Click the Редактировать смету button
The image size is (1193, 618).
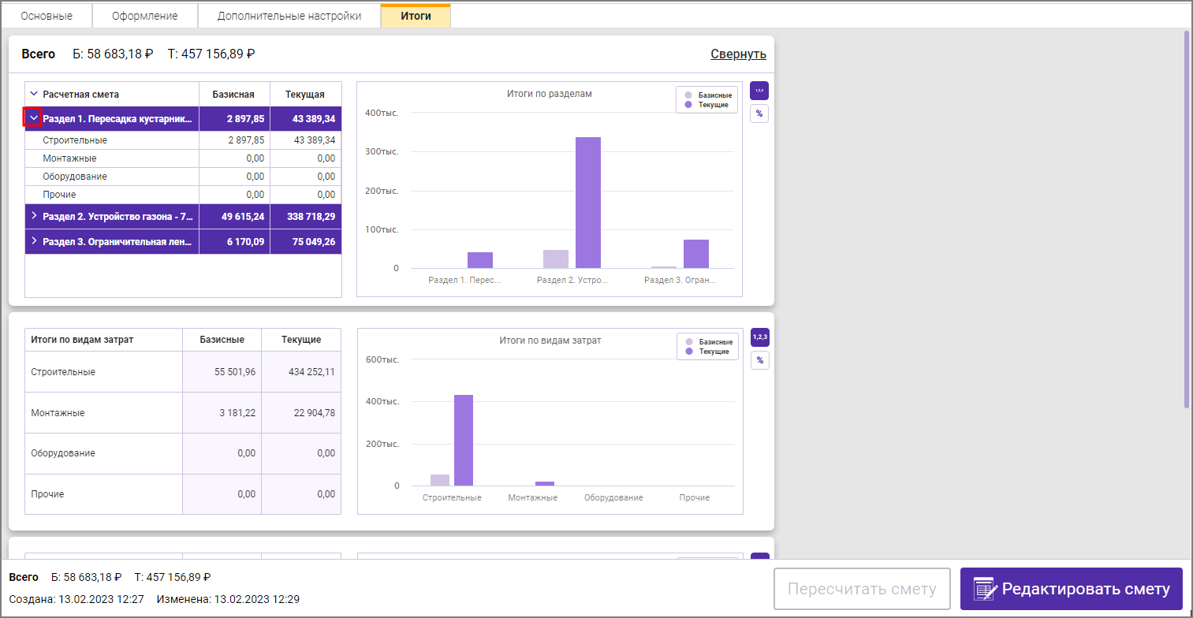coord(1071,589)
